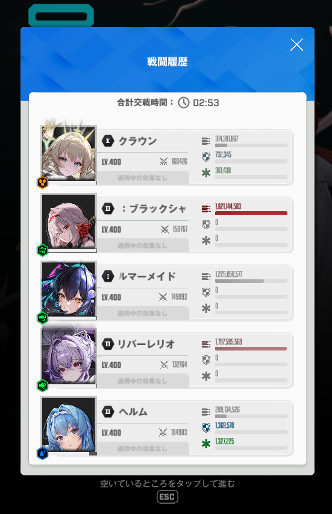This screenshot has height=514, width=332.
Task: Select ヘルム blue-haired character portrait
Action: [x=69, y=425]
